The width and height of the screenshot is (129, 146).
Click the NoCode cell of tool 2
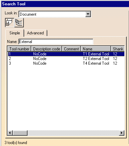point(40,59)
